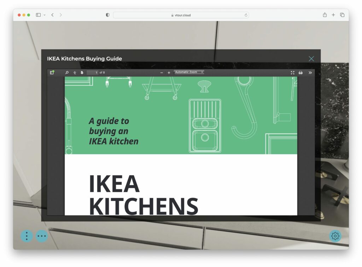
Task: Go back in Safari history
Action: (x=53, y=15)
